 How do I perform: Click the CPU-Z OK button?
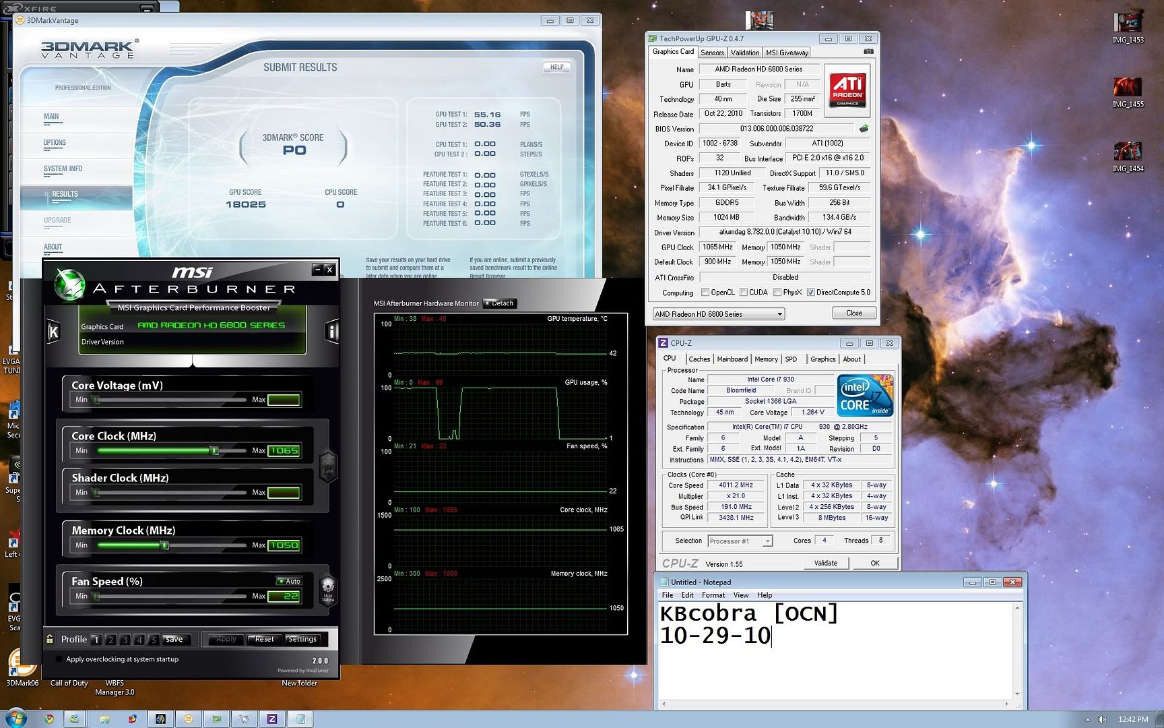coord(875,563)
